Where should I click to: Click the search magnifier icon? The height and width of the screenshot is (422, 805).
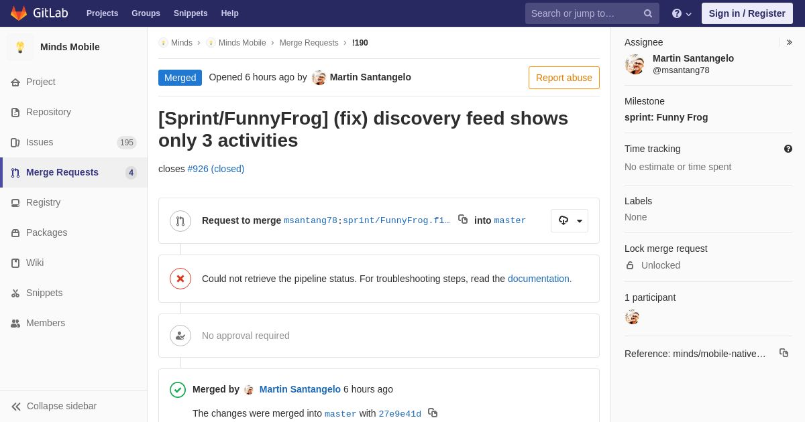coord(648,13)
